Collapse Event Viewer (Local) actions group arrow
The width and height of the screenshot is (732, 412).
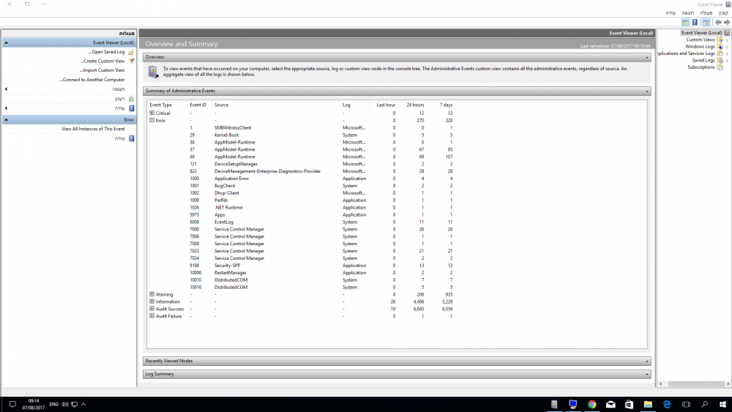(x=6, y=43)
